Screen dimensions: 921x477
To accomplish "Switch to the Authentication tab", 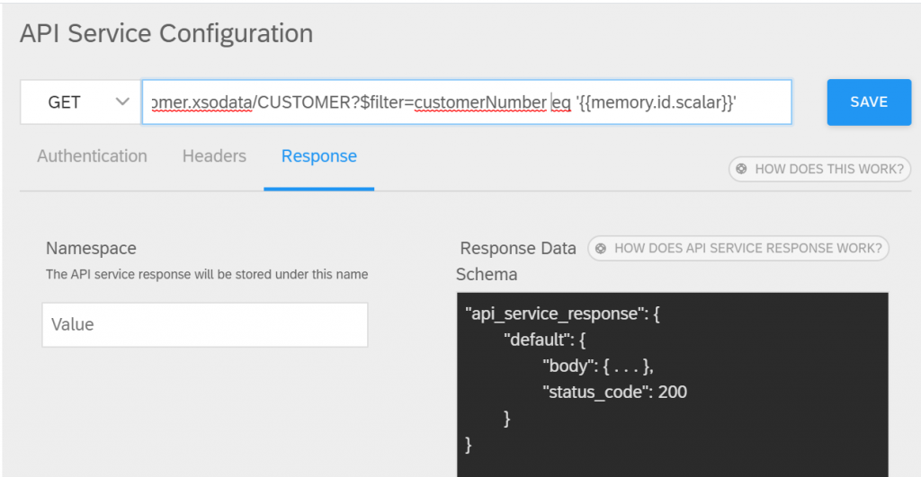I will point(93,156).
